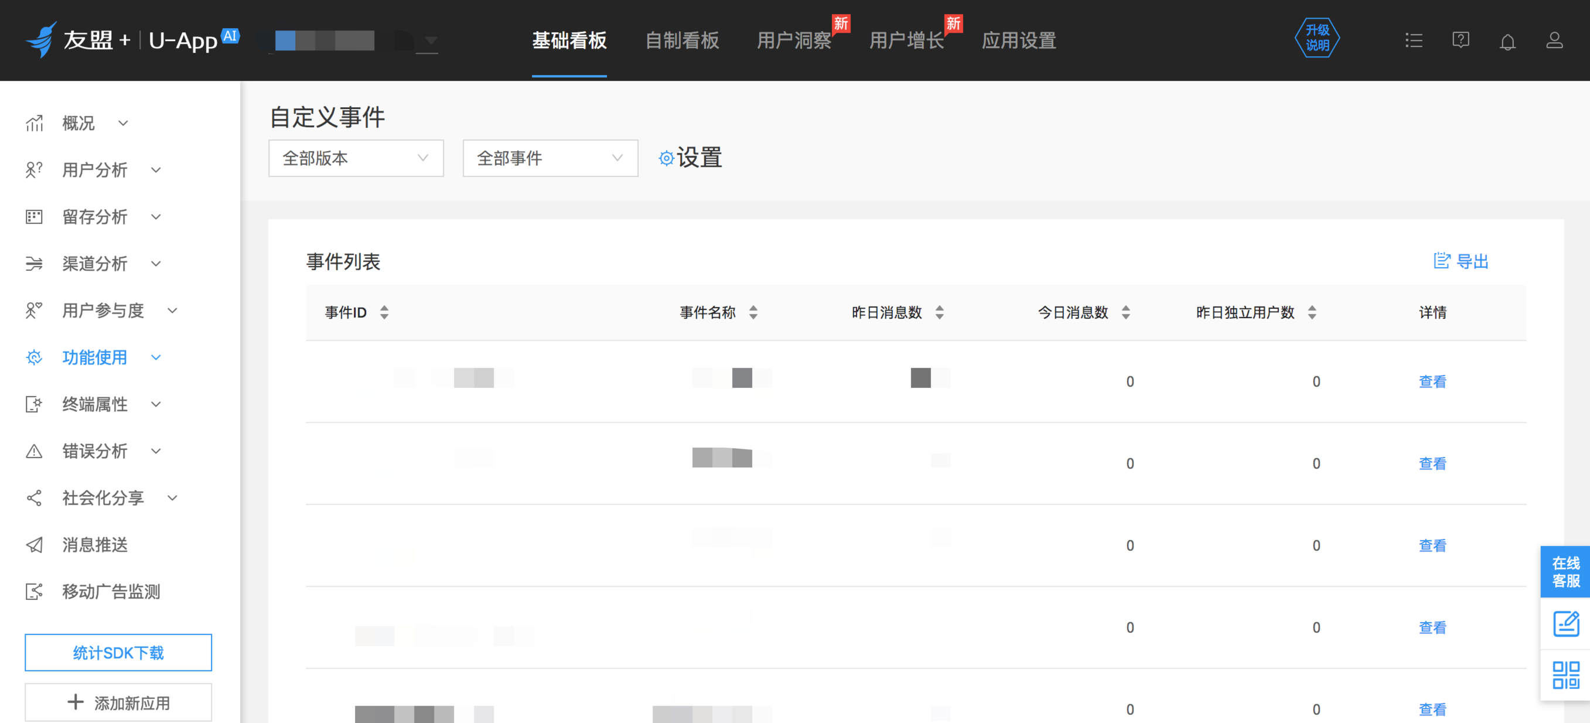Click the 用户分析 sidebar icon
Image resolution: width=1590 pixels, height=723 pixels.
(x=34, y=170)
